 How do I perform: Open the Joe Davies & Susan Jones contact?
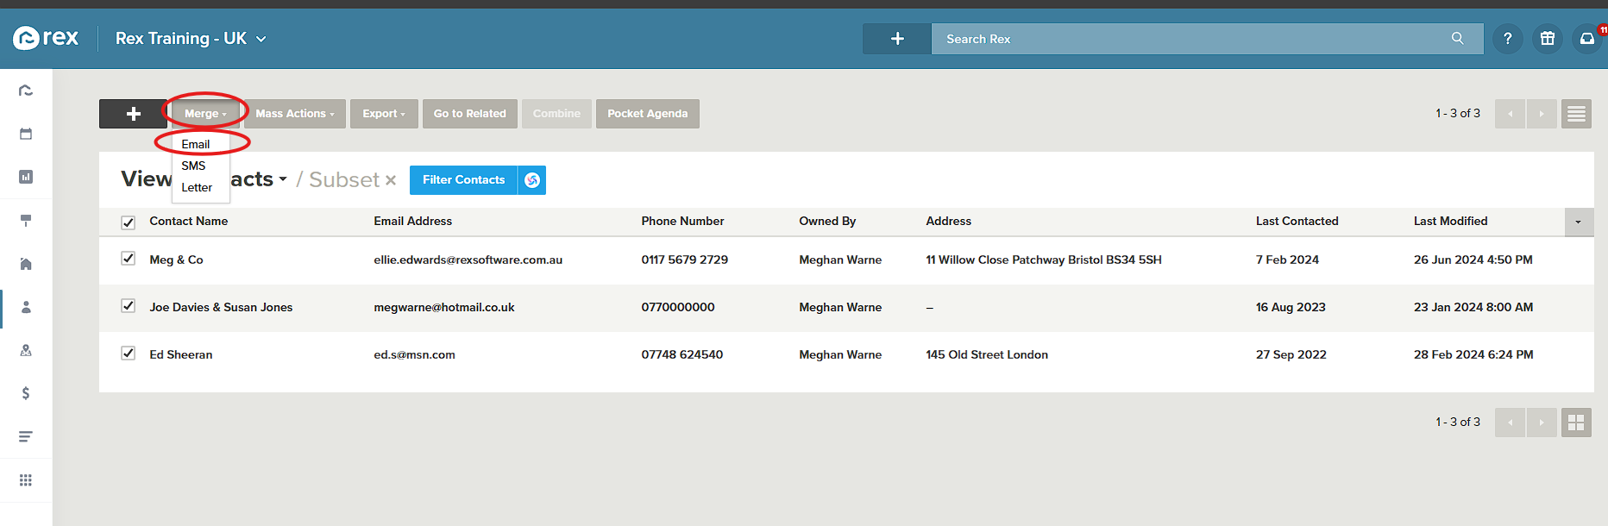pos(221,307)
